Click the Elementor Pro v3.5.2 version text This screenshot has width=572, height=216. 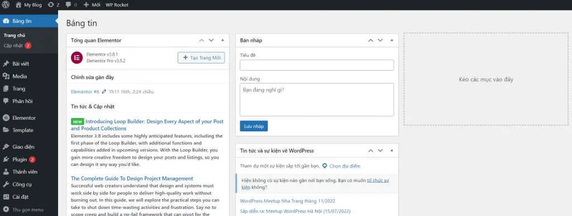click(x=106, y=61)
